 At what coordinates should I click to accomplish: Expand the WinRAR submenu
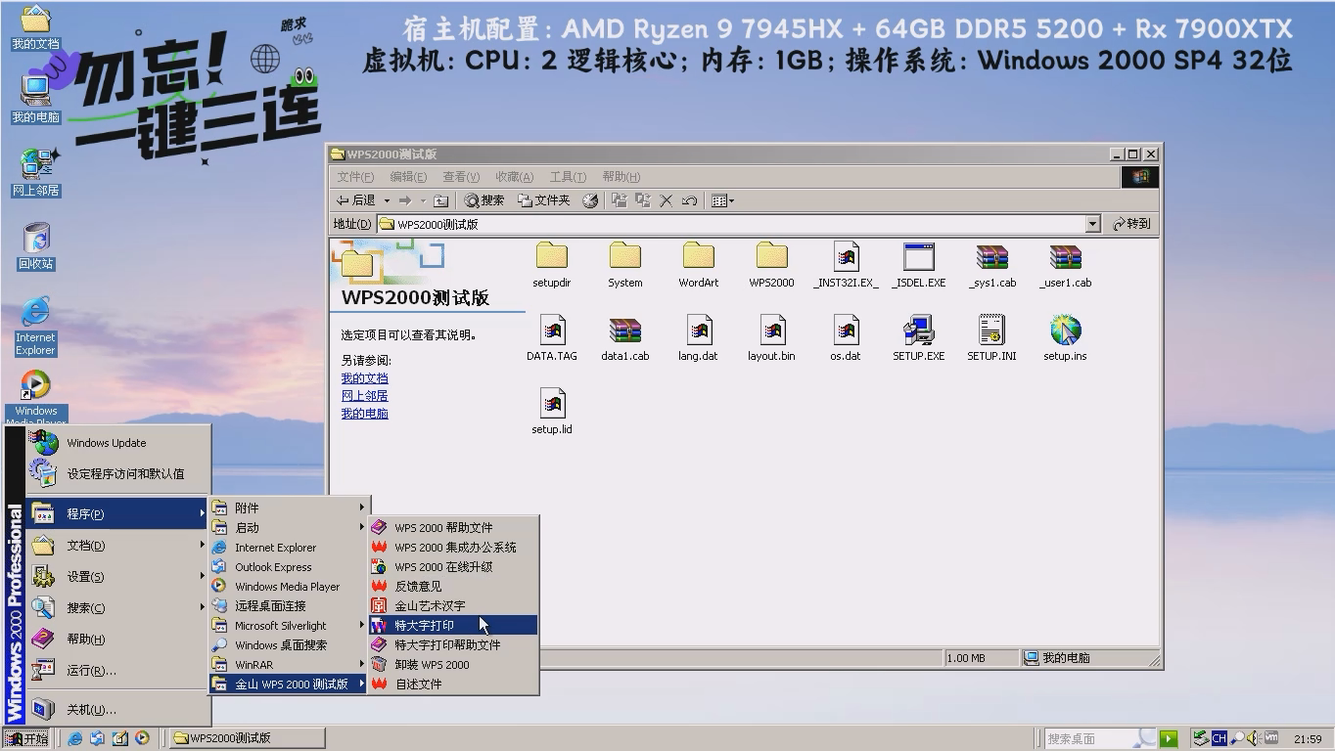tap(291, 664)
